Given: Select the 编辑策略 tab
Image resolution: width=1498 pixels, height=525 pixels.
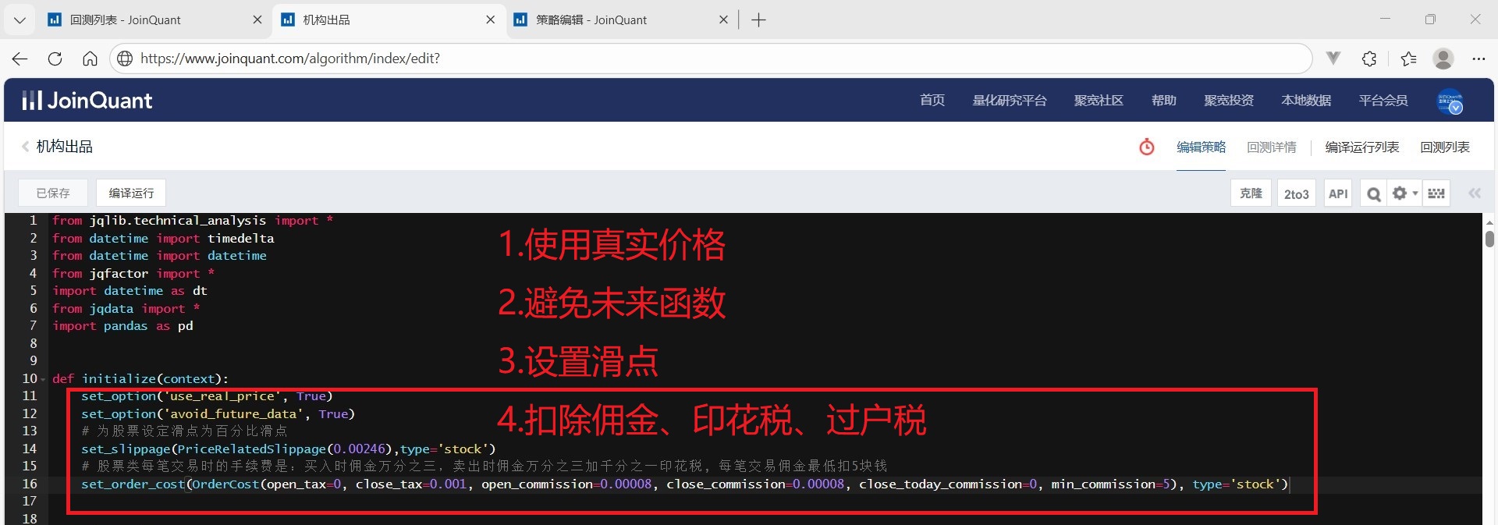Looking at the screenshot, I should [x=1202, y=147].
